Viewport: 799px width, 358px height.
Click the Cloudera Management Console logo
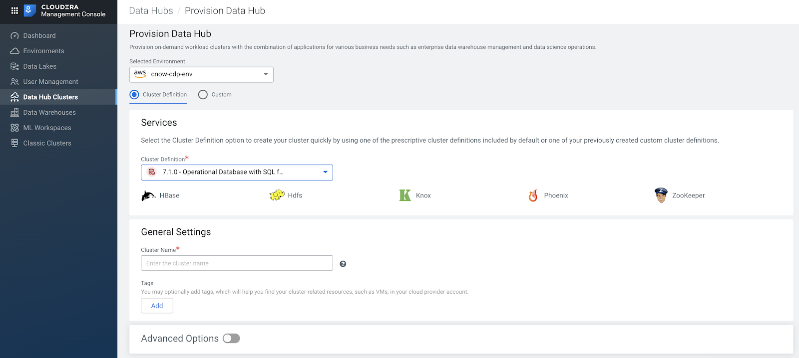pos(30,10)
